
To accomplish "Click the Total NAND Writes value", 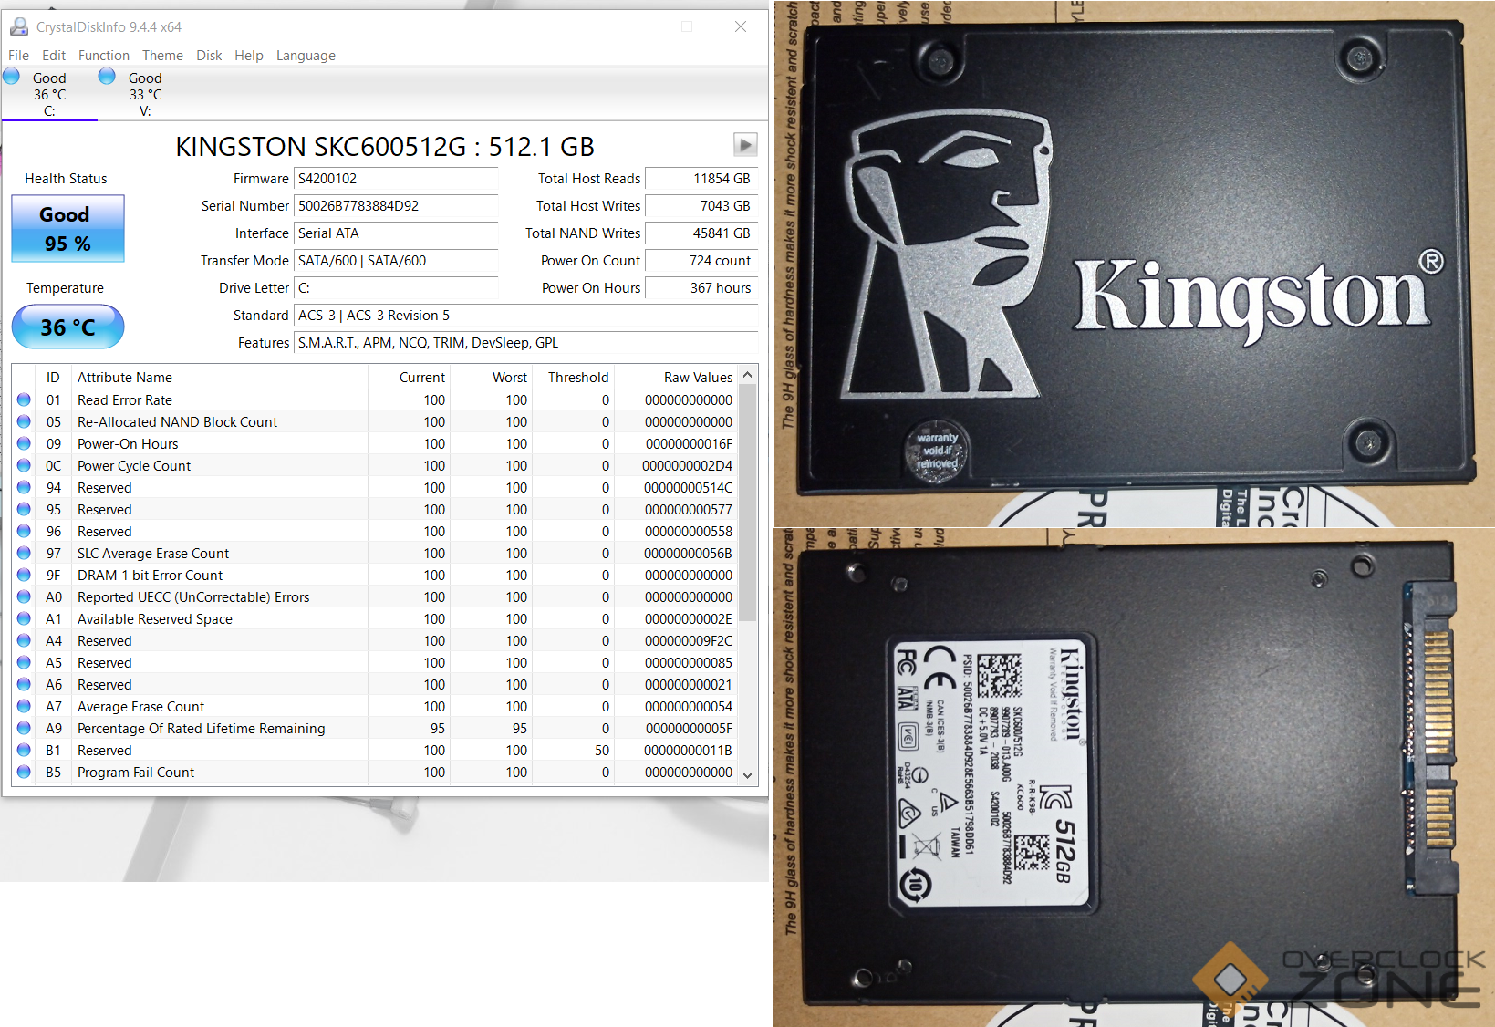I will 701,233.
